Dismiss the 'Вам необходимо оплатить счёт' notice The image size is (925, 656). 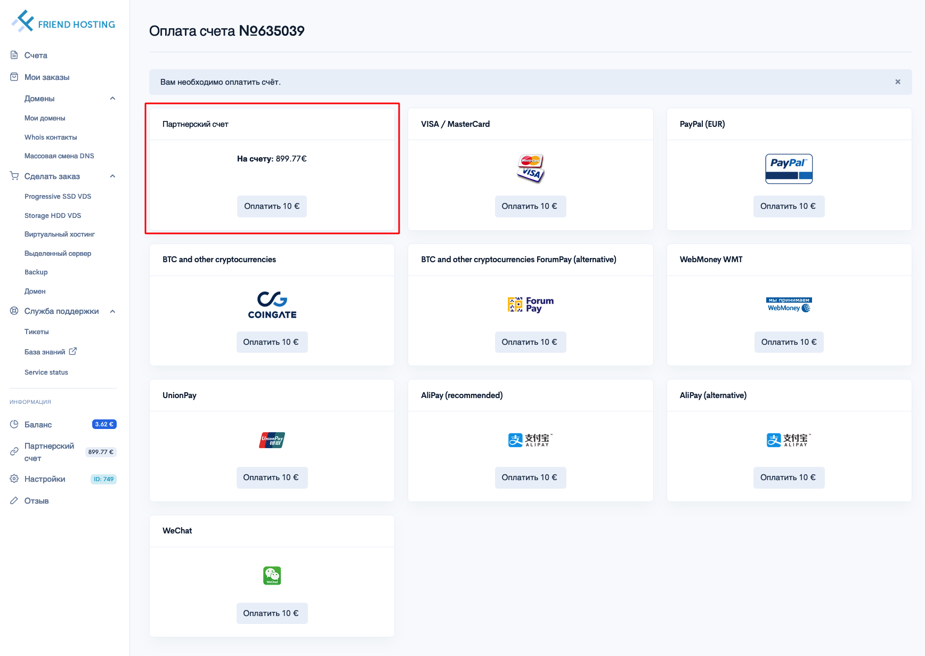pyautogui.click(x=898, y=82)
